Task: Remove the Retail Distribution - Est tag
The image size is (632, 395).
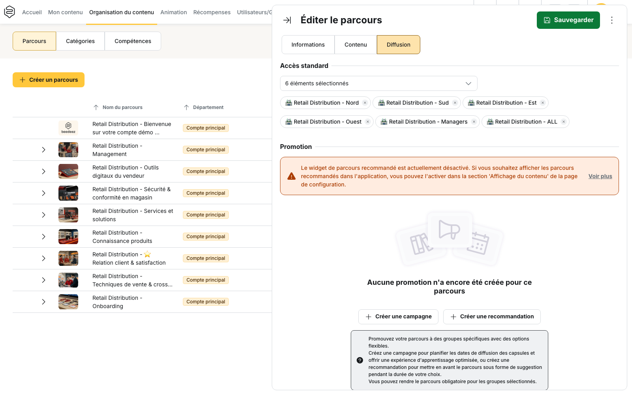Action: [543, 103]
